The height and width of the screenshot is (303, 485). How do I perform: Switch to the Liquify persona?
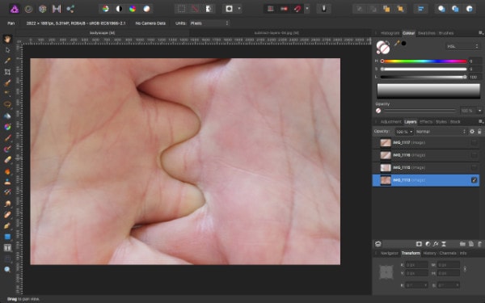point(28,9)
